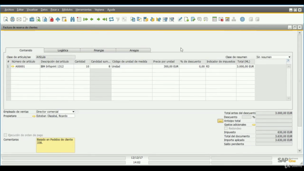Go to the next record arrow
Screen dimensions: 304x171
pyautogui.click(x=98, y=19)
